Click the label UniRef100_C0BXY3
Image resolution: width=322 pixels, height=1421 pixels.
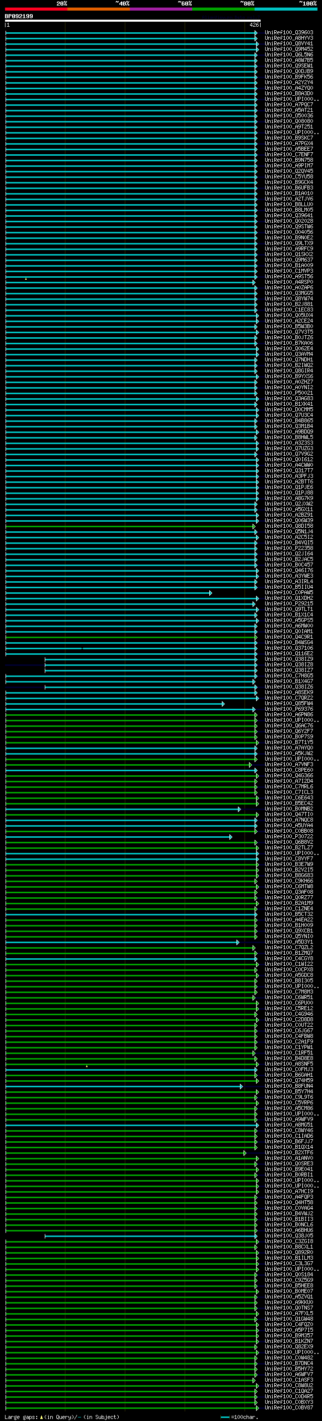click(x=289, y=1402)
